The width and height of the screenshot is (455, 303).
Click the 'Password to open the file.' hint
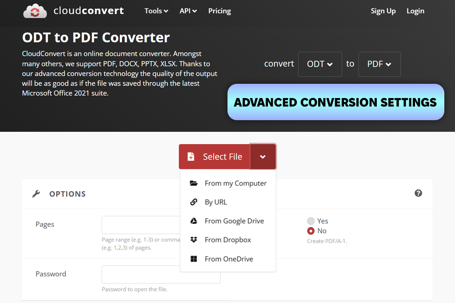(134, 289)
